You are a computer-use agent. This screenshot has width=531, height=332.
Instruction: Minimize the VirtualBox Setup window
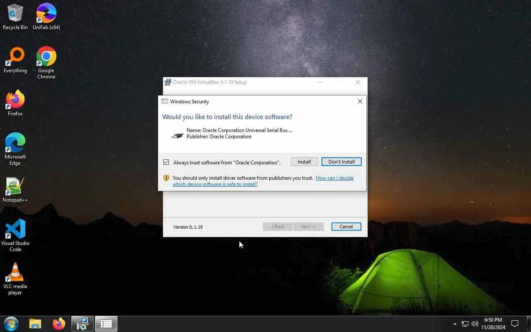pos(320,82)
